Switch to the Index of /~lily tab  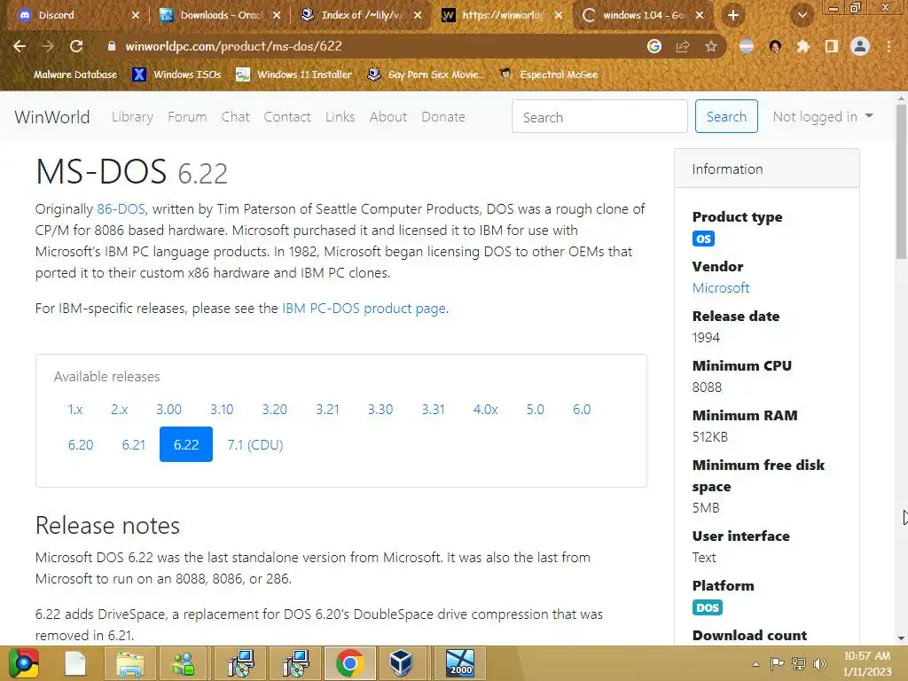point(362,16)
